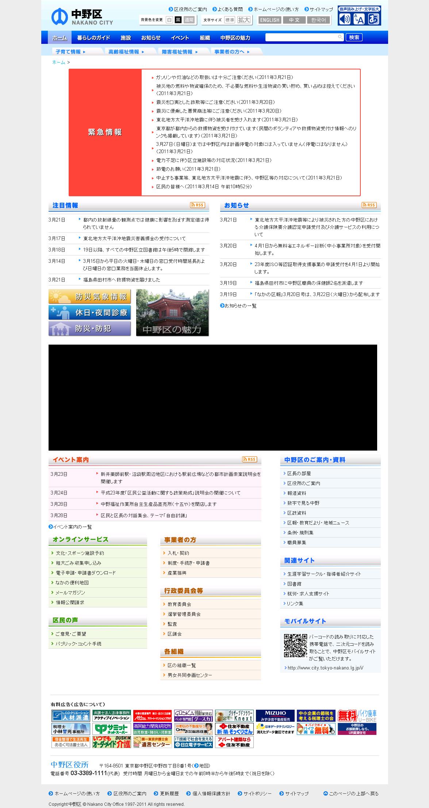The width and height of the screenshot is (429, 808).
Task: Click the site search input field
Action: [x=302, y=37]
